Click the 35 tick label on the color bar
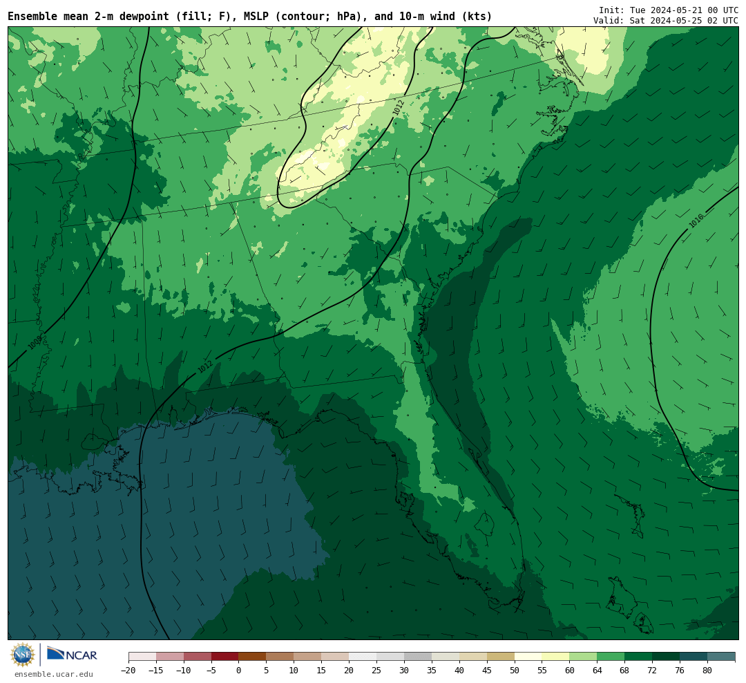 point(432,671)
